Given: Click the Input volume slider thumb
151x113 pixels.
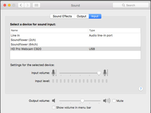Looking at the screenshot, I should pos(99,73).
